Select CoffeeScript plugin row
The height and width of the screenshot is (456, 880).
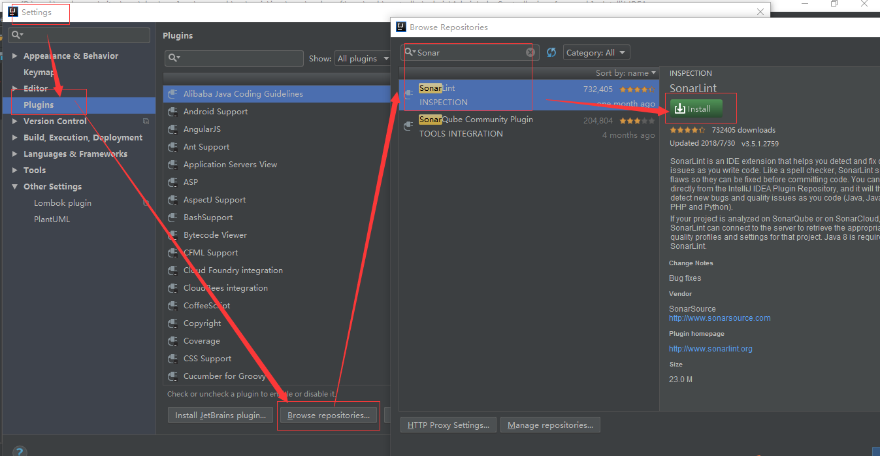coord(277,306)
